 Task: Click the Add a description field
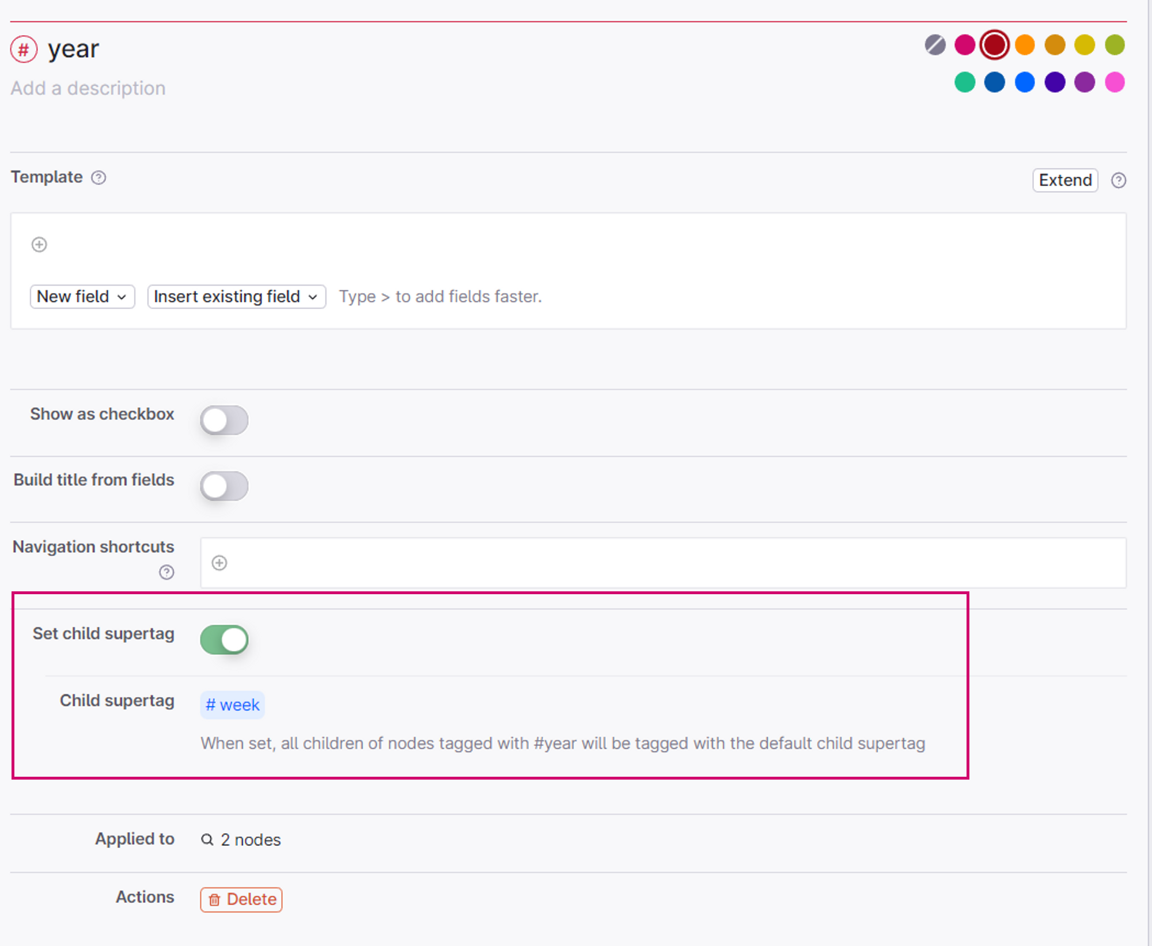pos(88,89)
